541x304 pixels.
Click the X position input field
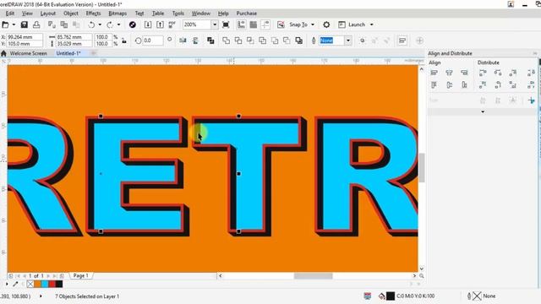[x=25, y=37]
